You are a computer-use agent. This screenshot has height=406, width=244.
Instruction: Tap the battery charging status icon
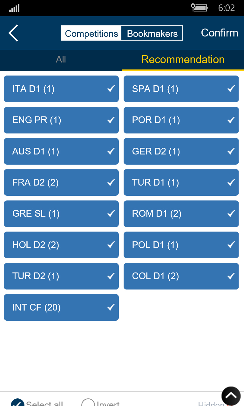(199, 7)
